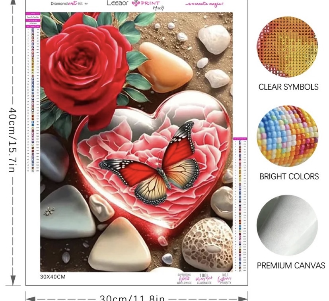Click the Supporting Artists Worldwide badge
The width and height of the screenshot is (329, 301).
(184, 279)
